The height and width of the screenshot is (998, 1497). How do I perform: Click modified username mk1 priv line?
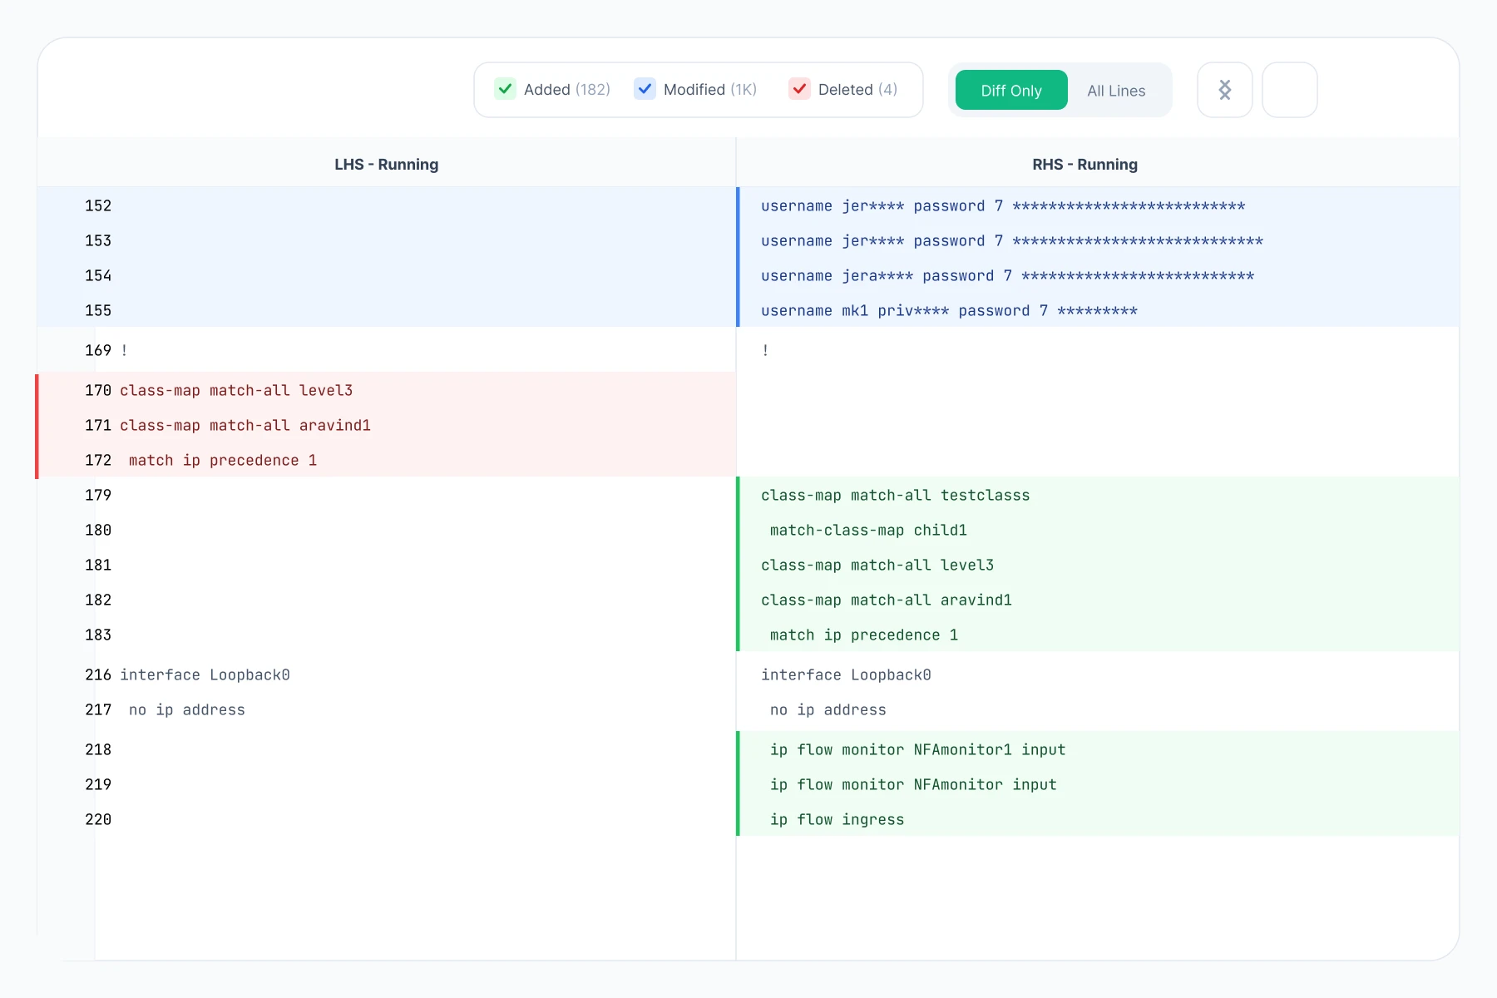coord(949,311)
